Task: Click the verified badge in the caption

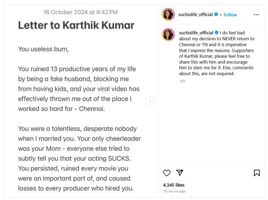Action: point(216,33)
